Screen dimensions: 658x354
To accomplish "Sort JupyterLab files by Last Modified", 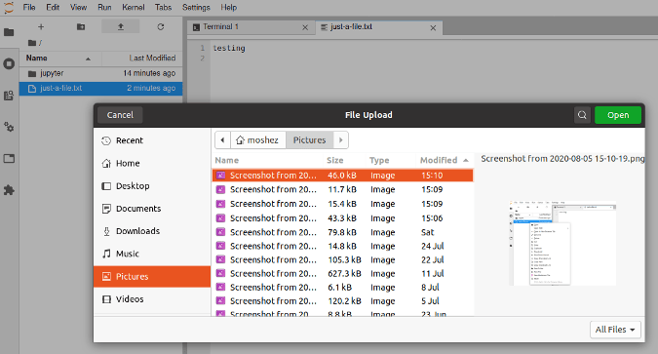I will (142, 59).
